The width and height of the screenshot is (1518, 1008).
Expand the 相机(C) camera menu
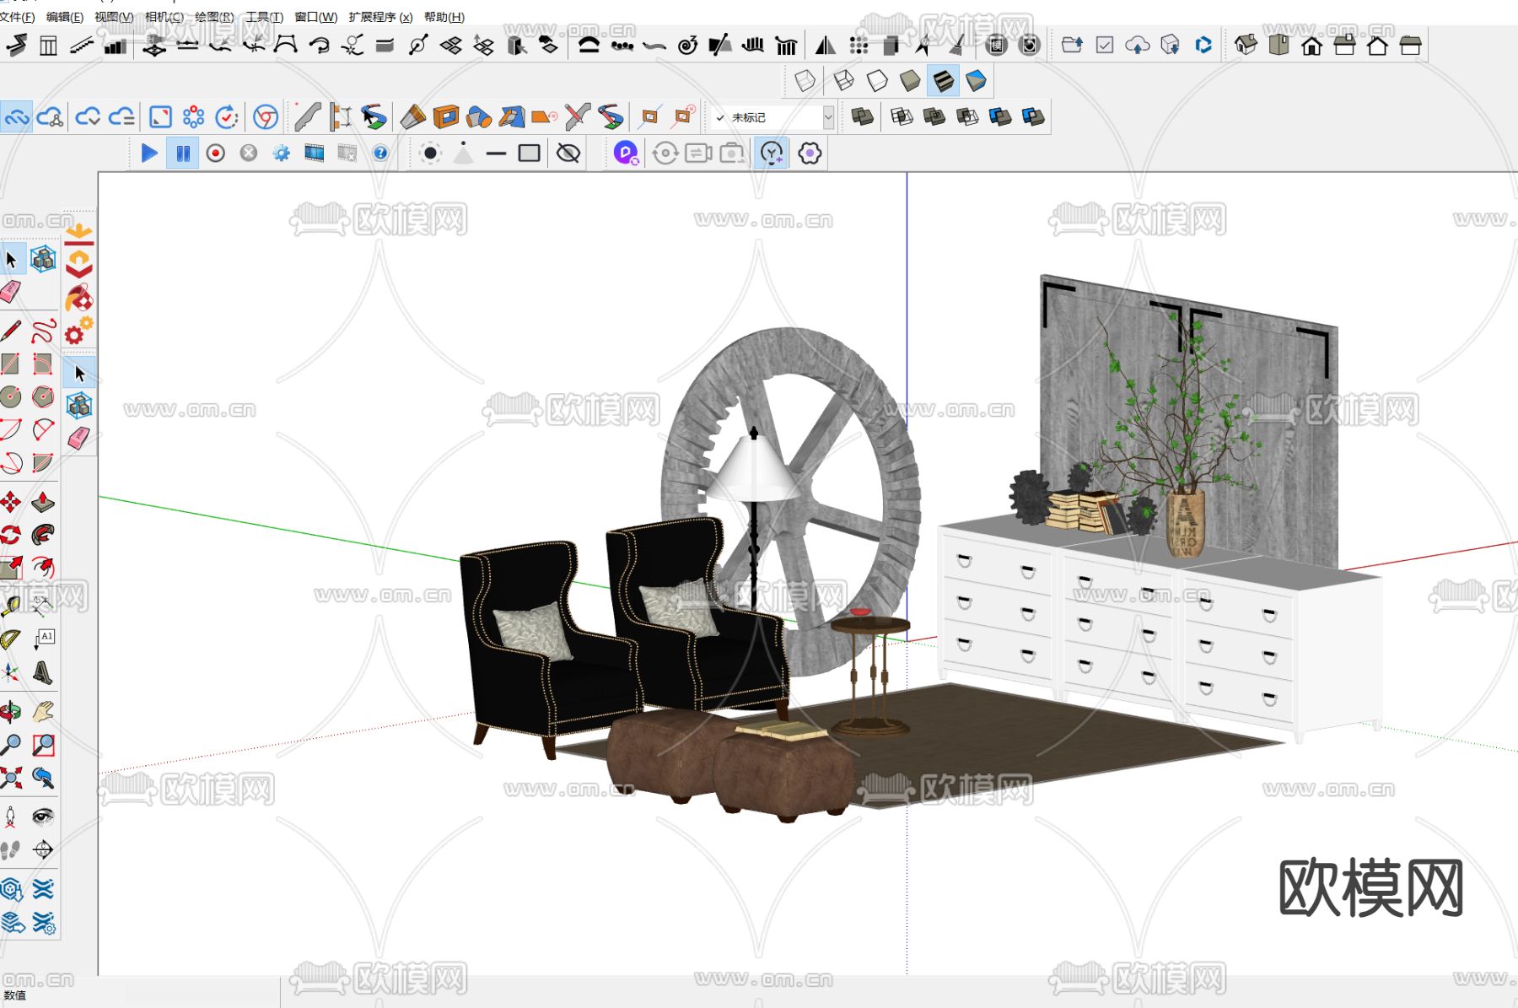pyautogui.click(x=164, y=17)
